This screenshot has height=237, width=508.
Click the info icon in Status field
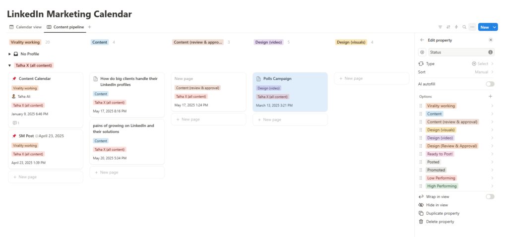click(x=491, y=52)
